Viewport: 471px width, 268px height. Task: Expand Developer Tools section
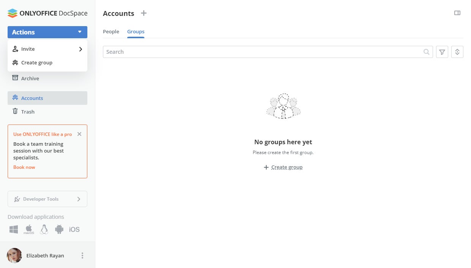tap(47, 199)
